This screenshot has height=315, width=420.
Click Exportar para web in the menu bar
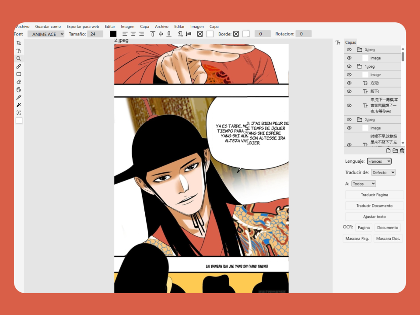coord(83,26)
